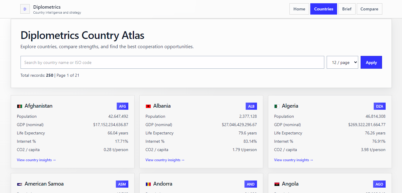Open the 12 / page dropdown
Image resolution: width=402 pixels, height=193 pixels.
point(342,62)
